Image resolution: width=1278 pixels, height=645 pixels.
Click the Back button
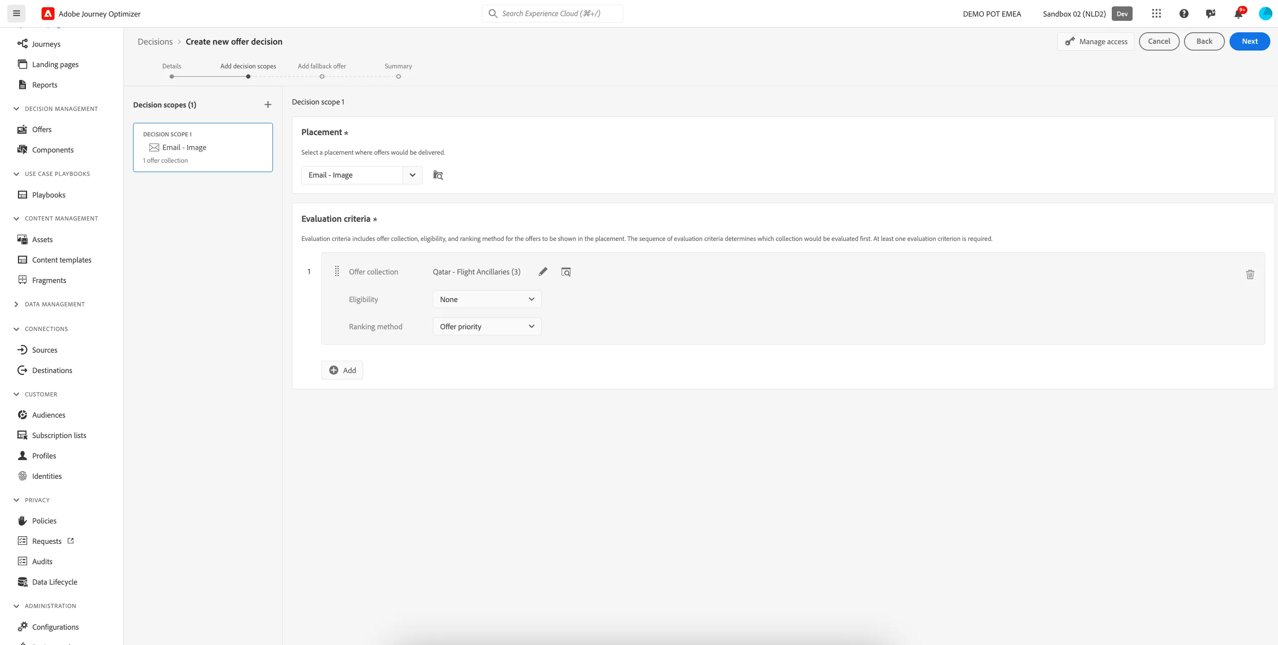[x=1204, y=41]
